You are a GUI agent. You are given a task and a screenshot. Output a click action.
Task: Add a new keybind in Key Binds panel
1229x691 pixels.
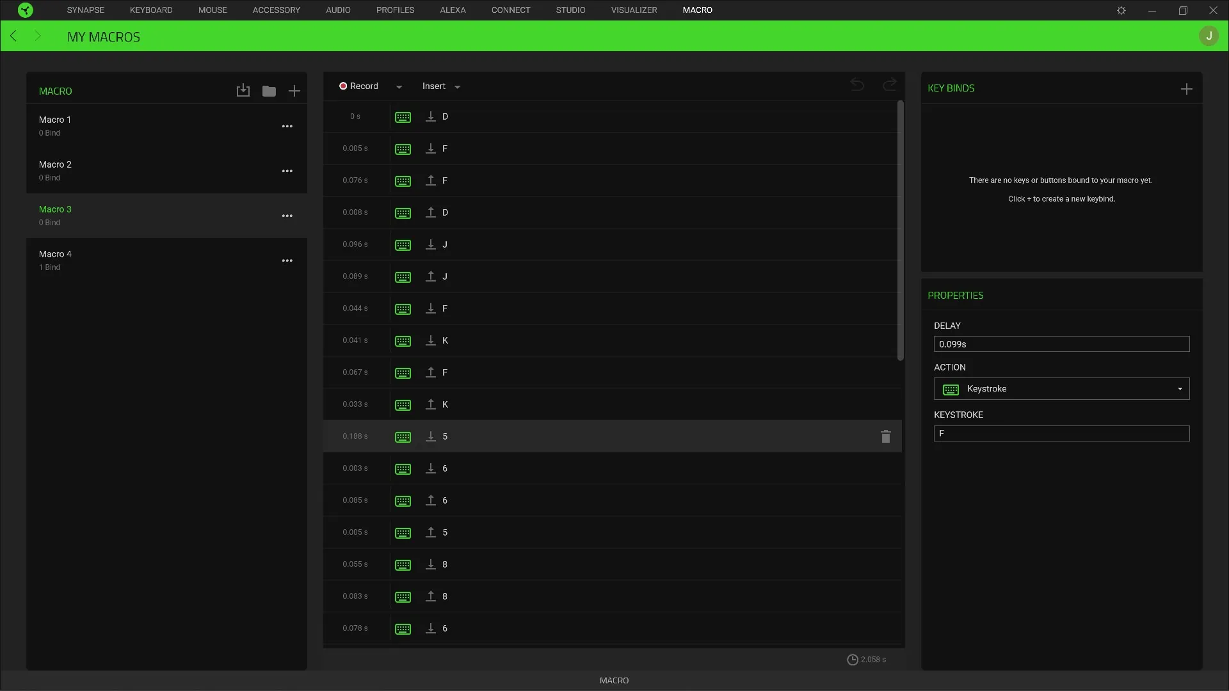pyautogui.click(x=1187, y=89)
